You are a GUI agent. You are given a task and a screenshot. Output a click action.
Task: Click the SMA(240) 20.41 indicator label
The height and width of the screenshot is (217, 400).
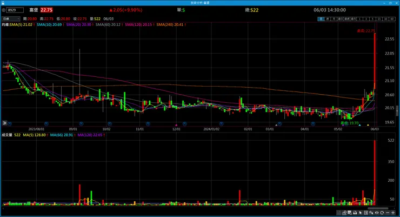pyautogui.click(x=170, y=24)
